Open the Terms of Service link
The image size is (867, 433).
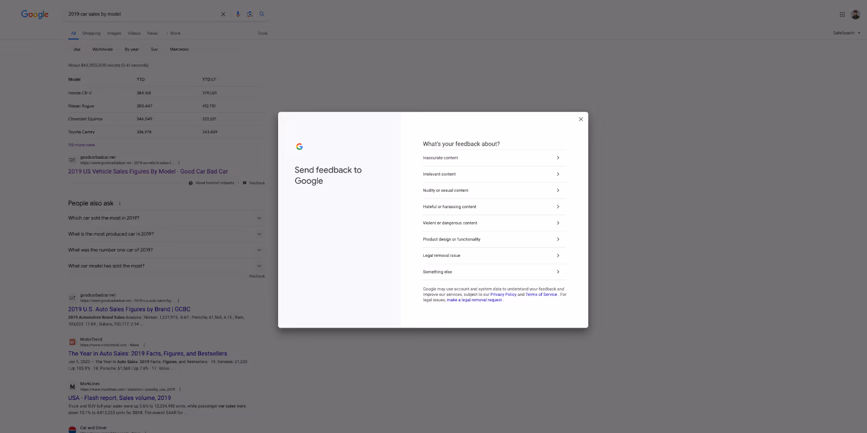541,294
